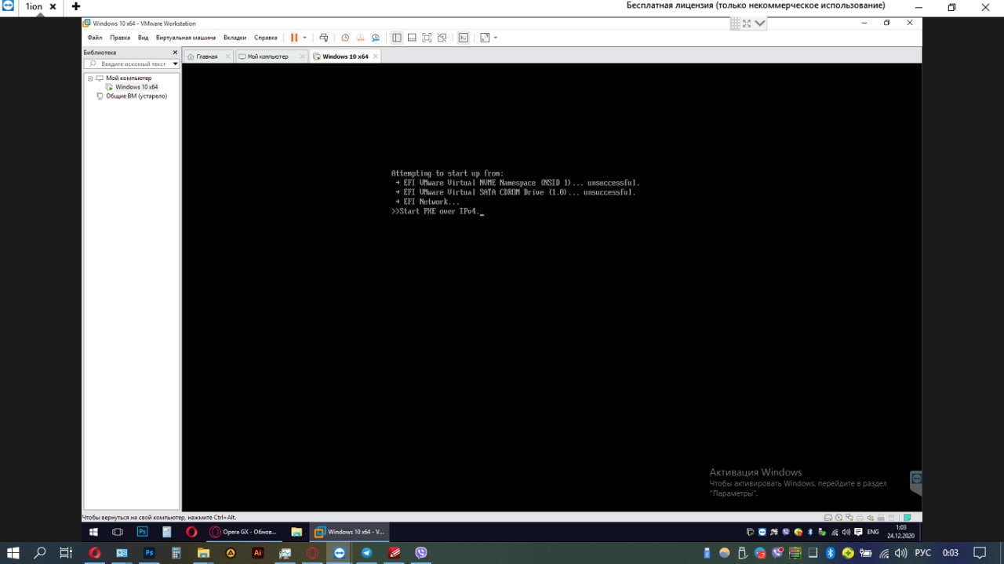Click inside the VM console screen
The image size is (1004, 564).
tap(551, 287)
